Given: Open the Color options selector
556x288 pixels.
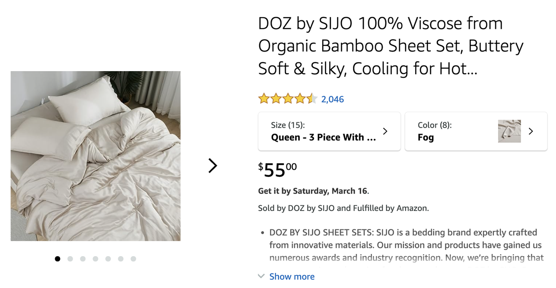Looking at the screenshot, I should (x=476, y=131).
